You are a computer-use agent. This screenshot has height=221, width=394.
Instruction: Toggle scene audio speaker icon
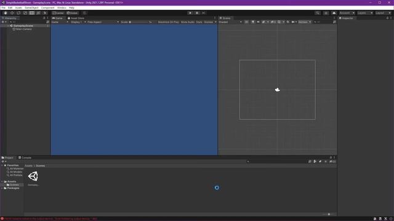[x=258, y=22]
